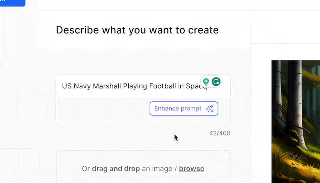This screenshot has height=183, width=320.
Task: Click the green lightbulb suggestion icon
Action: pyautogui.click(x=206, y=82)
